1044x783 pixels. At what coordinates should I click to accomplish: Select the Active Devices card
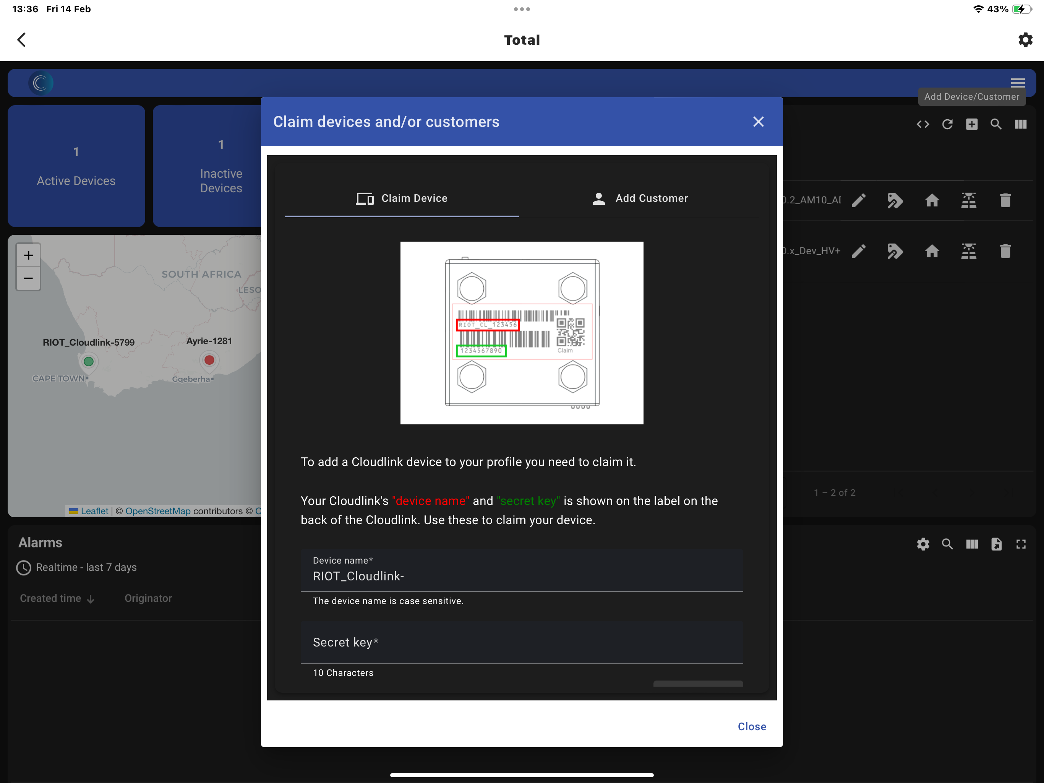point(76,166)
